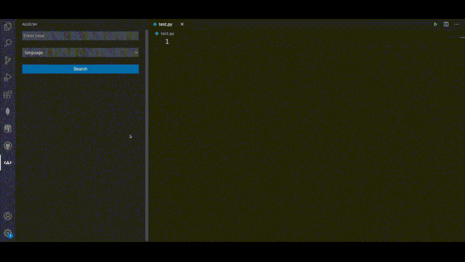Close the test.py tab
465x262 pixels.
182,24
